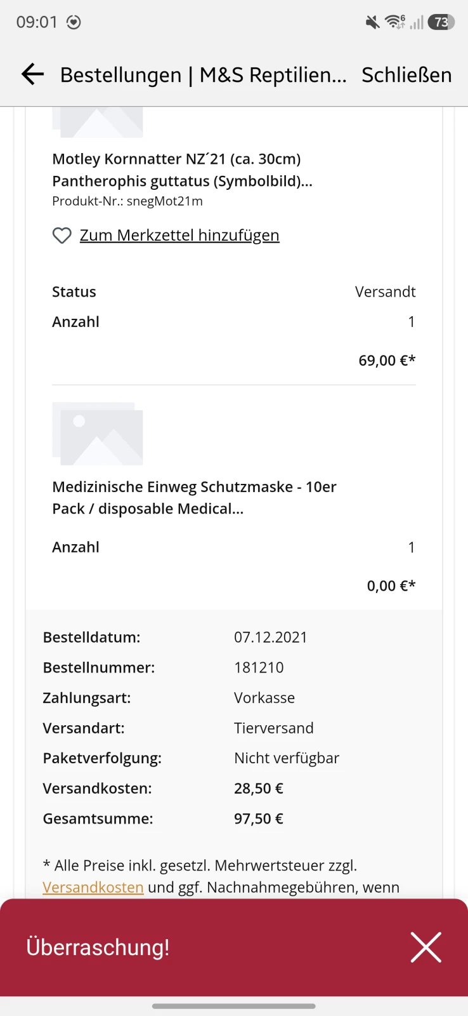Tap the Schließen button
Viewport: 468px width, 1016px height.
coord(406,75)
